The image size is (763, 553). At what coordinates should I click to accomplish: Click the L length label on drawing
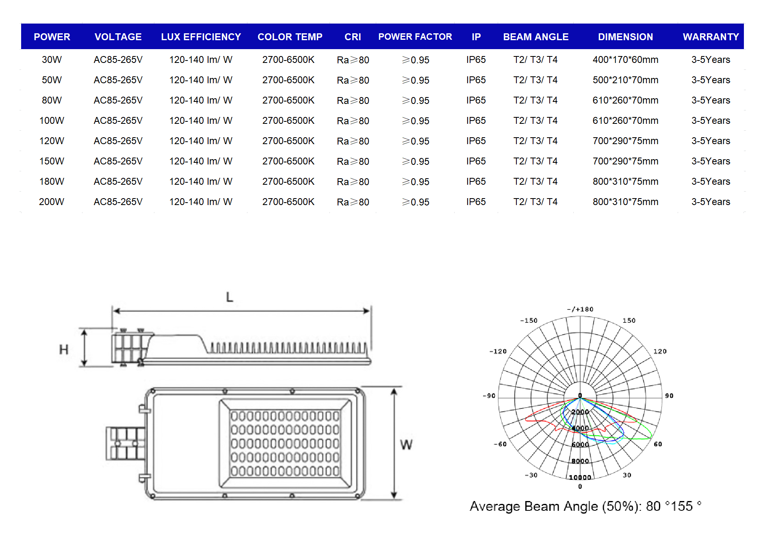(x=230, y=297)
